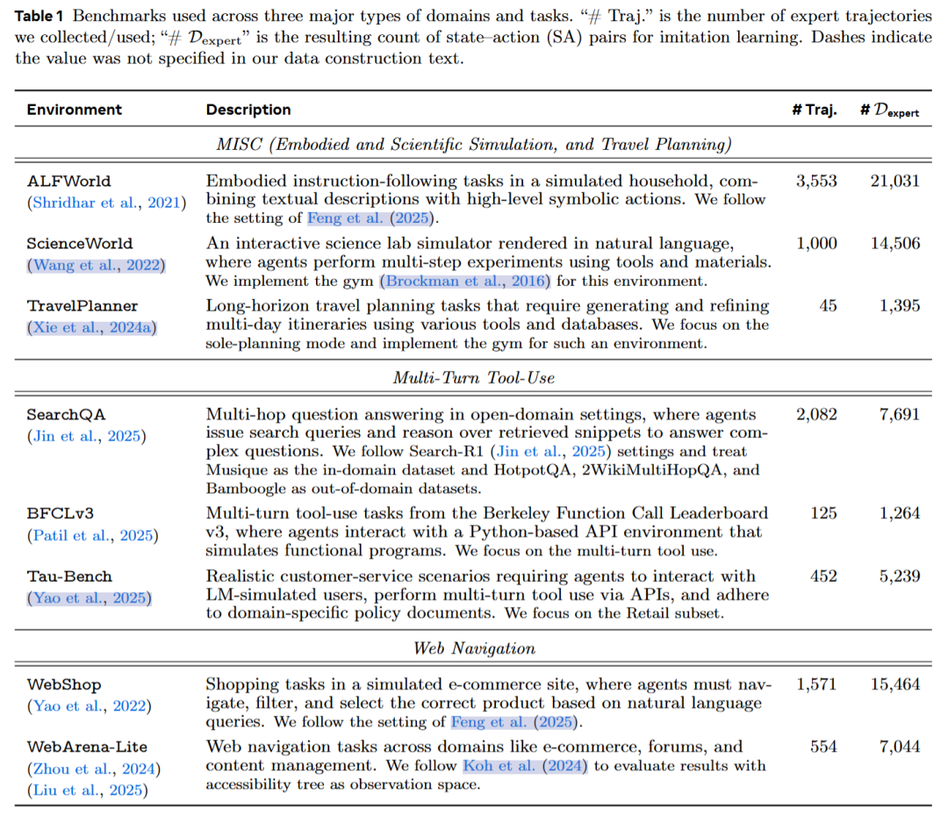Click the # Traj. column header
Image resolution: width=948 pixels, height=816 pixels.
pyautogui.click(x=814, y=110)
